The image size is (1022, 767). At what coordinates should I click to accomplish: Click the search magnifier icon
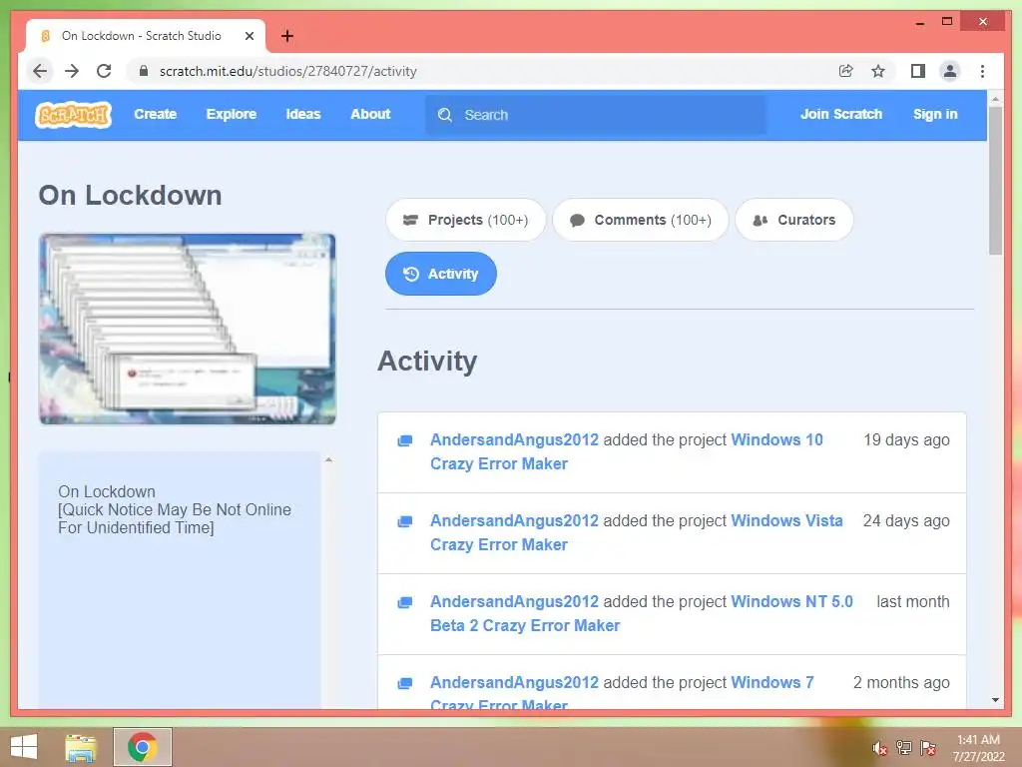point(445,115)
